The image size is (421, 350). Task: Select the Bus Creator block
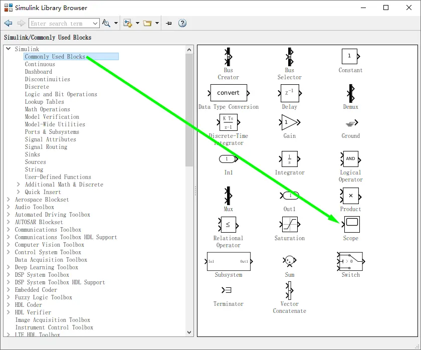coord(228,57)
